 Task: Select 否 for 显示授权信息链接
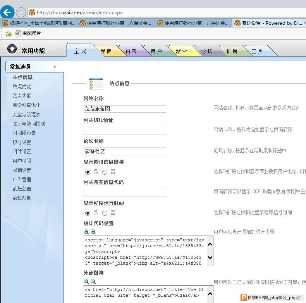coord(105,172)
